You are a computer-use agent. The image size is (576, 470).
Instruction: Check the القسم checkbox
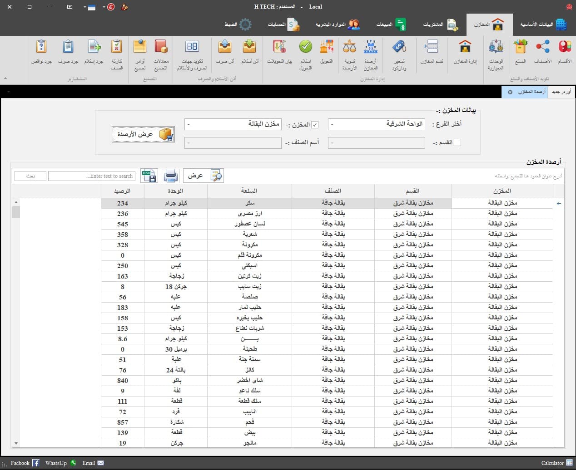click(x=457, y=142)
